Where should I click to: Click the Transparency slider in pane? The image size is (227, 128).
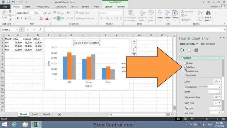203,87
